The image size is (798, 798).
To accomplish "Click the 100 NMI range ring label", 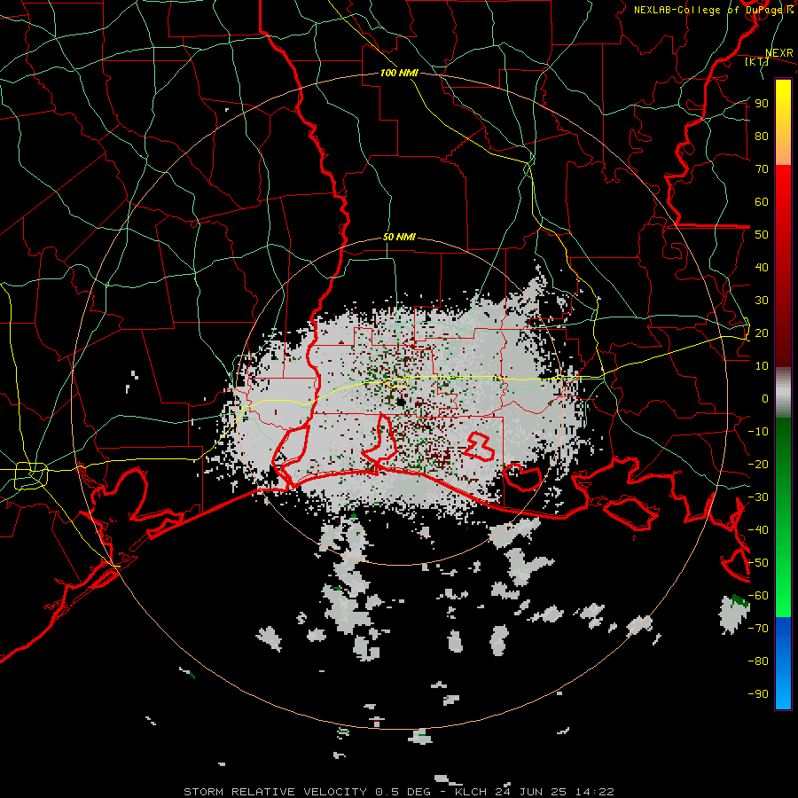I will (x=400, y=73).
